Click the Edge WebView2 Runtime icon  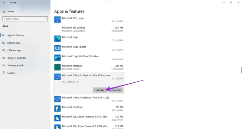click(57, 58)
